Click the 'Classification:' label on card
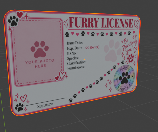The image size is (158, 132). point(77,63)
